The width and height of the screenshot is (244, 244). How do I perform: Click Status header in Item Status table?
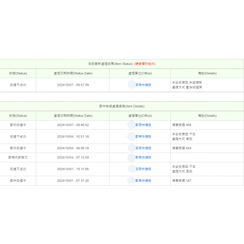tap(18, 73)
